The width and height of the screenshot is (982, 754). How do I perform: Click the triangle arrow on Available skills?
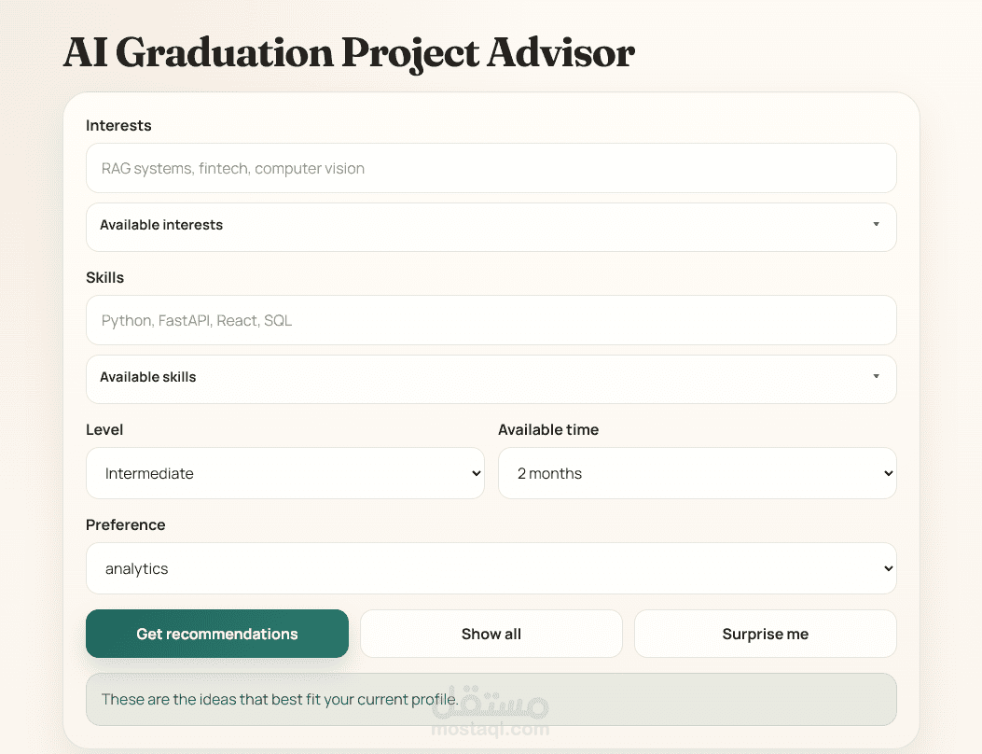877,376
